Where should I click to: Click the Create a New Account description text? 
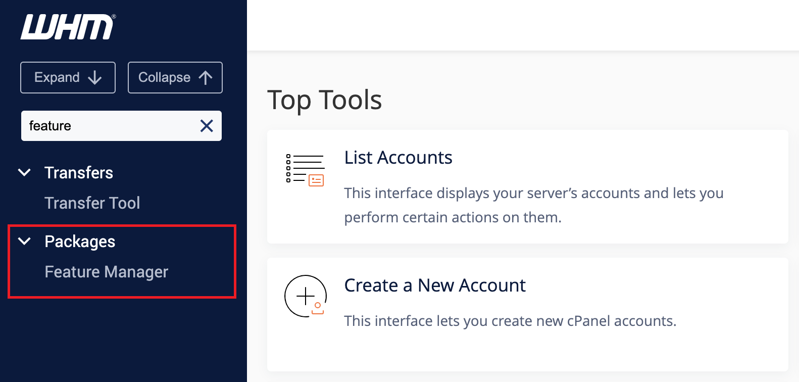pyautogui.click(x=510, y=321)
